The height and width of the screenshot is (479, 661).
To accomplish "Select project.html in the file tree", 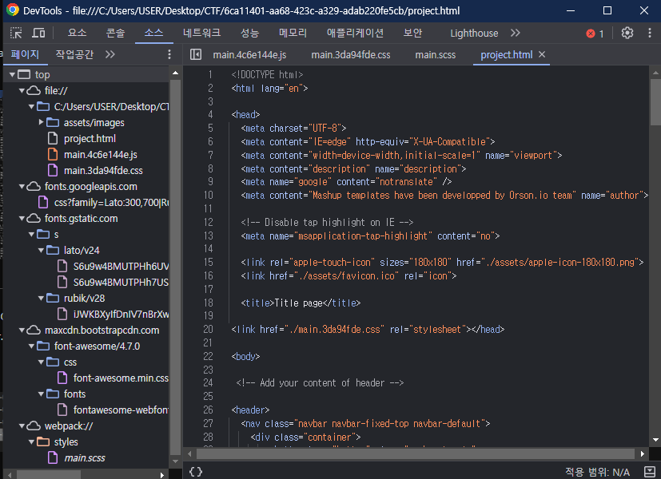I will click(x=90, y=138).
